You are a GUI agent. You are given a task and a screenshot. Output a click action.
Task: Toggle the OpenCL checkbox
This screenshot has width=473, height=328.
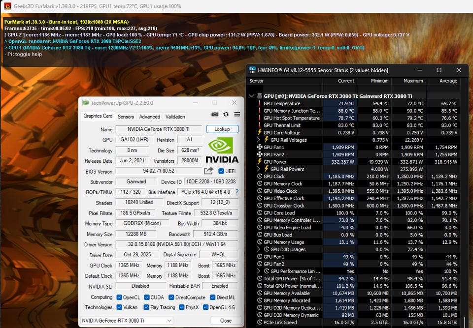[119, 298]
